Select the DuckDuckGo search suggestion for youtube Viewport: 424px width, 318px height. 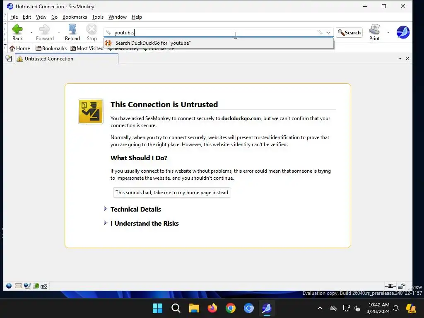(219, 43)
